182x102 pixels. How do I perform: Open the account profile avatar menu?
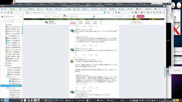134,16
